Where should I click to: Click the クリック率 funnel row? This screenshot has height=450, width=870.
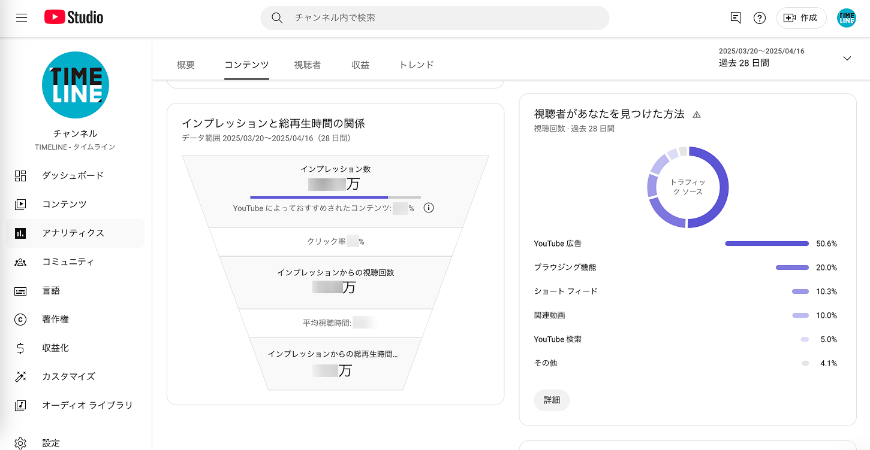pyautogui.click(x=336, y=242)
